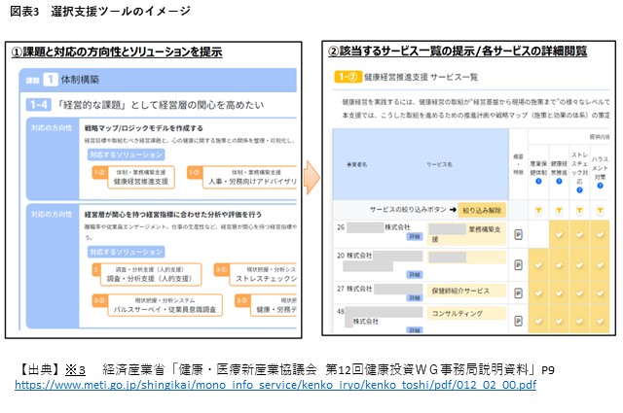Click the filter icon for ハラスメント対策 column
The height and width of the screenshot is (413, 623).
coord(600,211)
